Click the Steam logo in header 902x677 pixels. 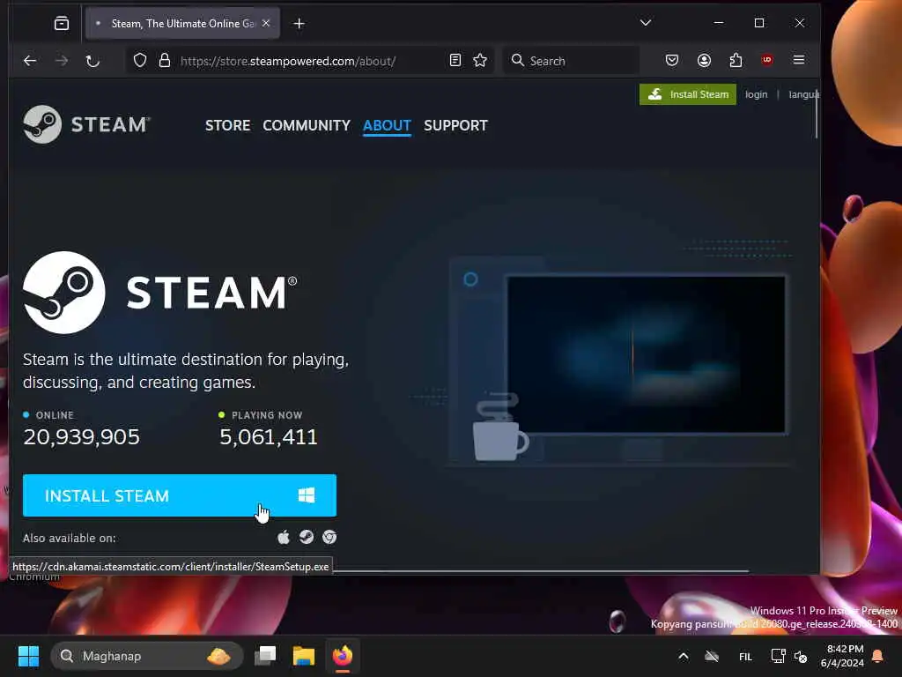(x=86, y=124)
